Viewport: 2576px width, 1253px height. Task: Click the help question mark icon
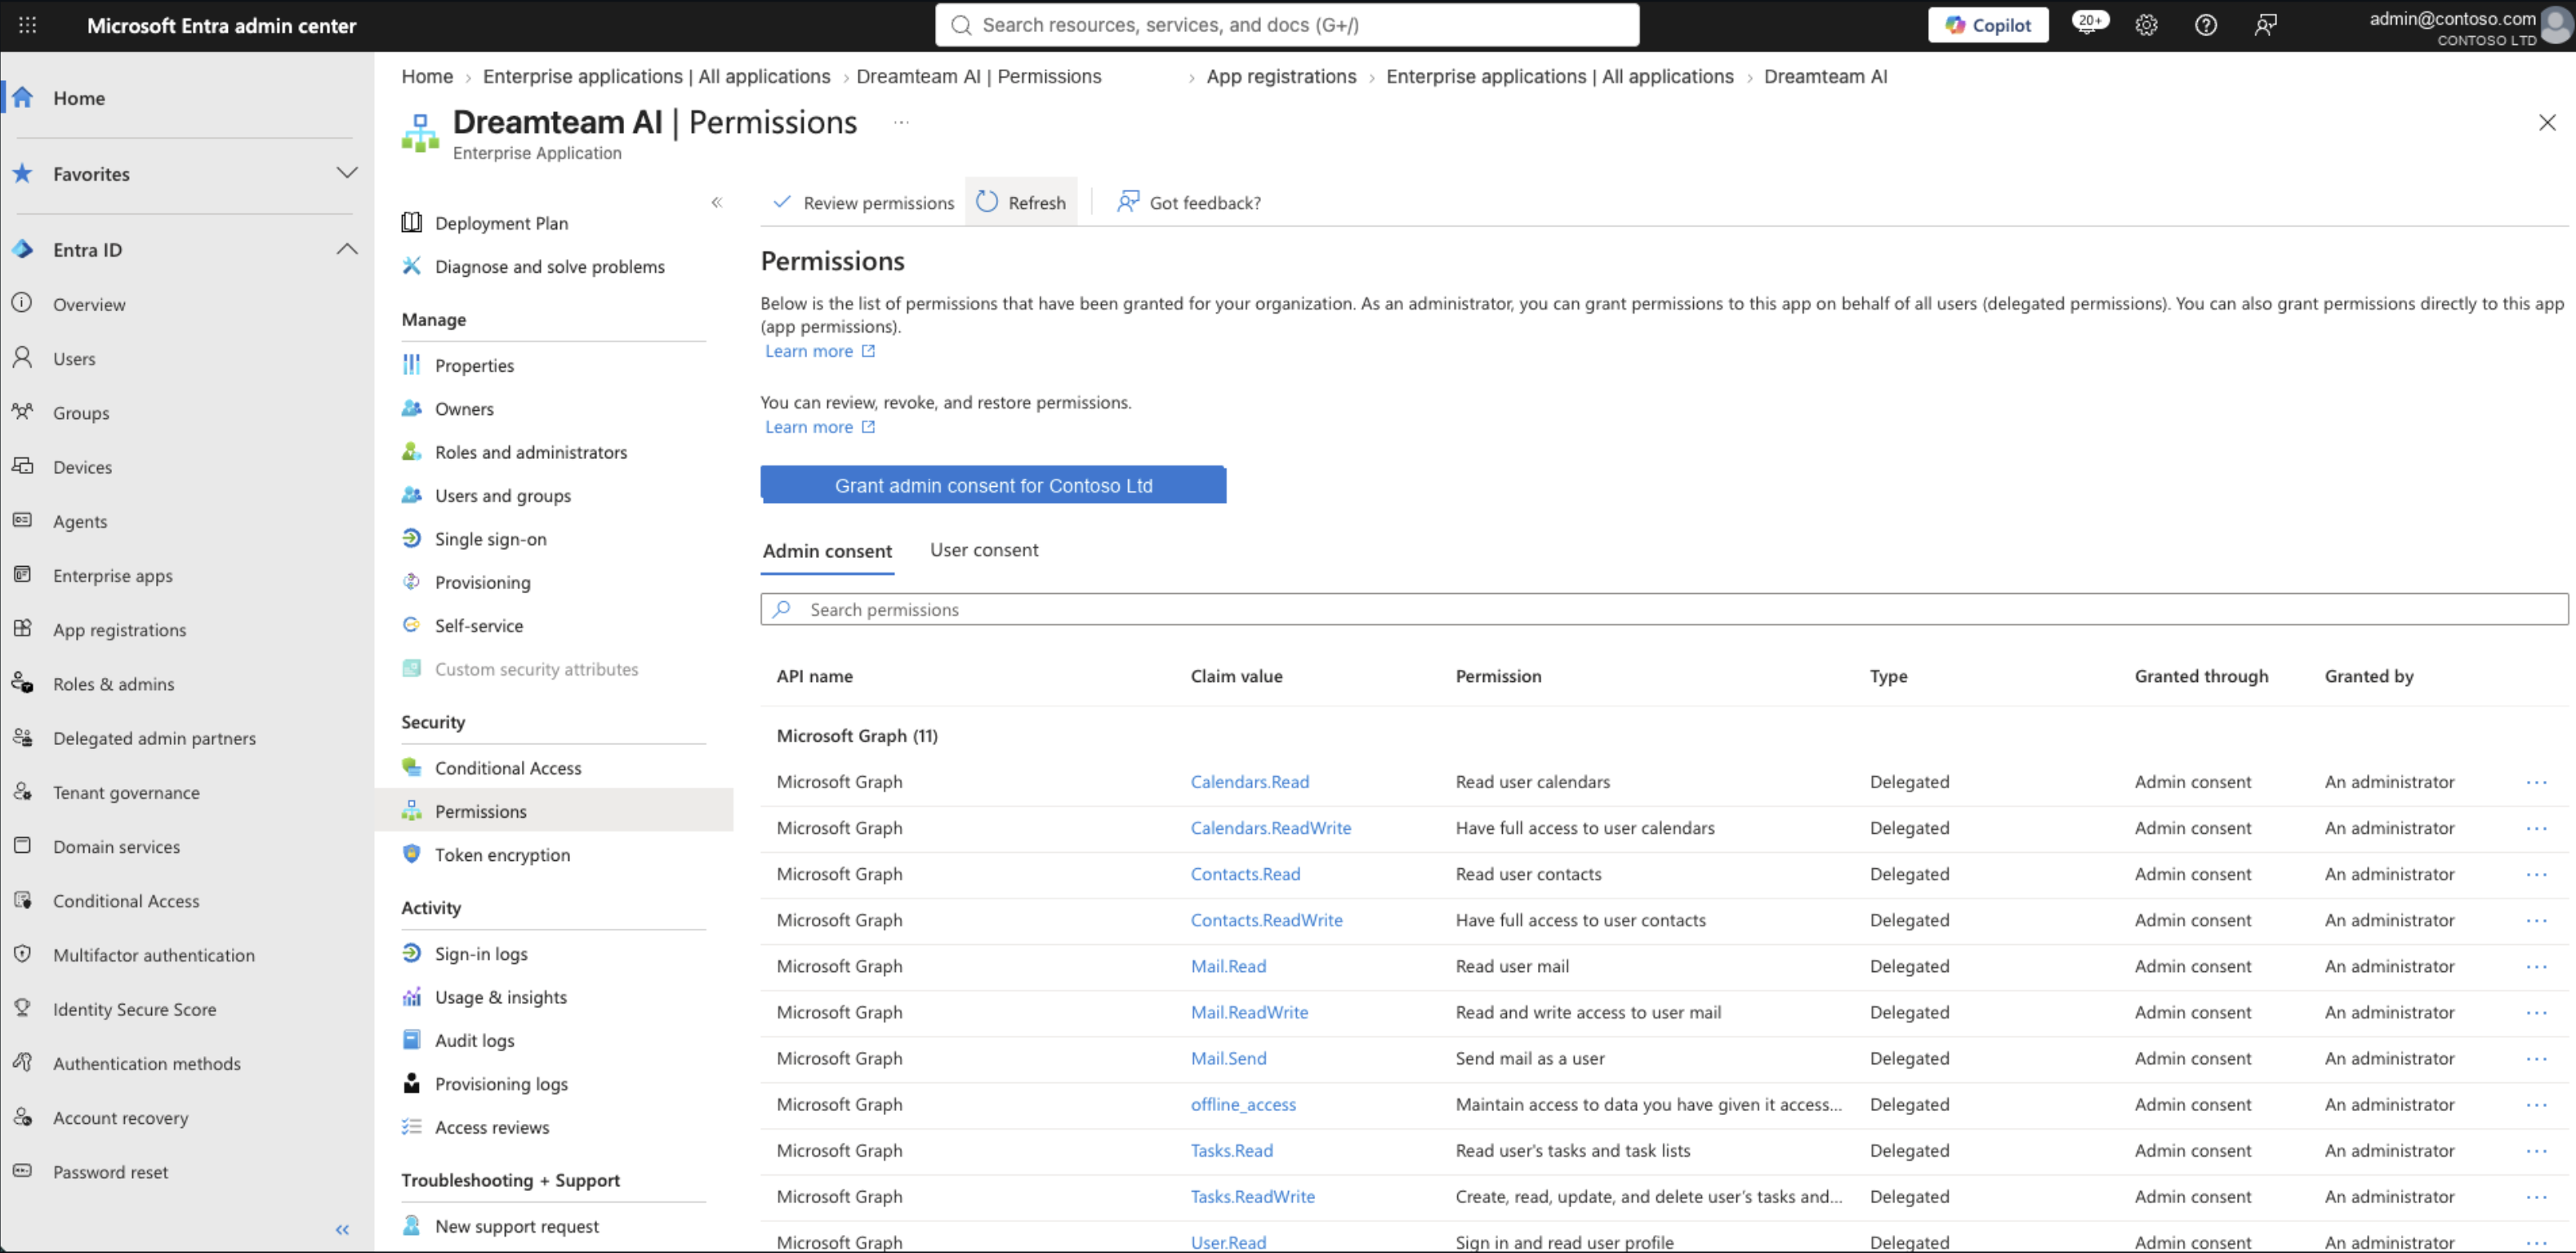2205,25
